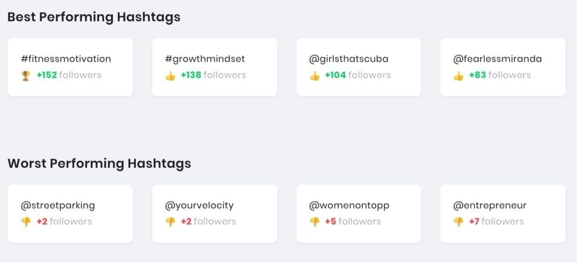Click thumbs-up icon under @girlsthatscuba

pos(314,76)
